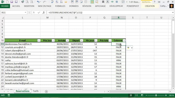Expand the Name Box dropdown arrow
The image size is (175, 98).
click(x=25, y=13)
